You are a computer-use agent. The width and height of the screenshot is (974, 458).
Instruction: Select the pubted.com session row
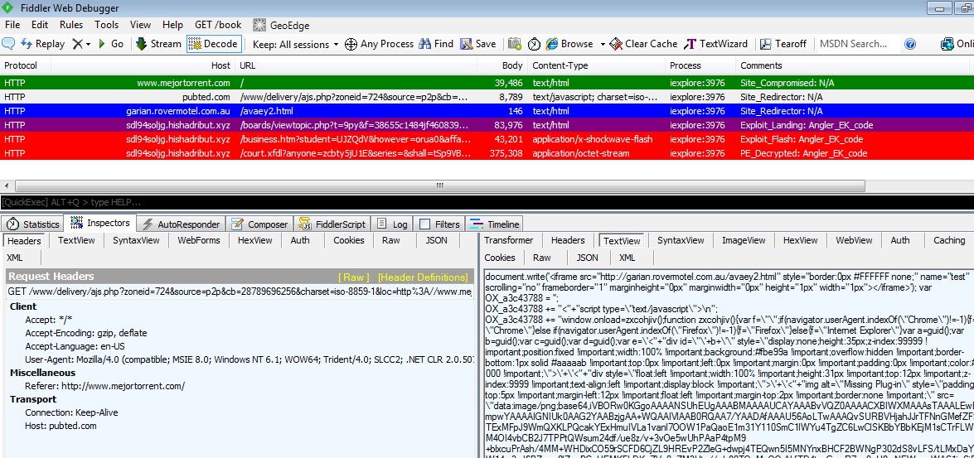487,97
